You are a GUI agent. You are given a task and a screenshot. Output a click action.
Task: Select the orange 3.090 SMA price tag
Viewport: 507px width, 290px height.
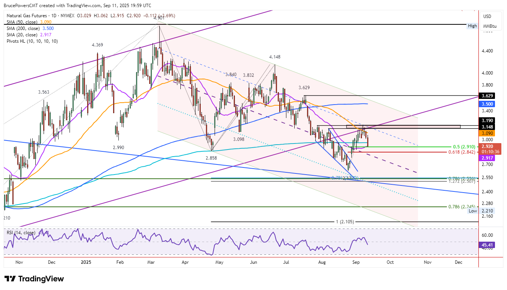pos(487,133)
